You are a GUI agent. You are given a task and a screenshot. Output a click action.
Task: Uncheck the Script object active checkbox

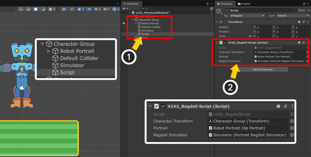(227, 10)
